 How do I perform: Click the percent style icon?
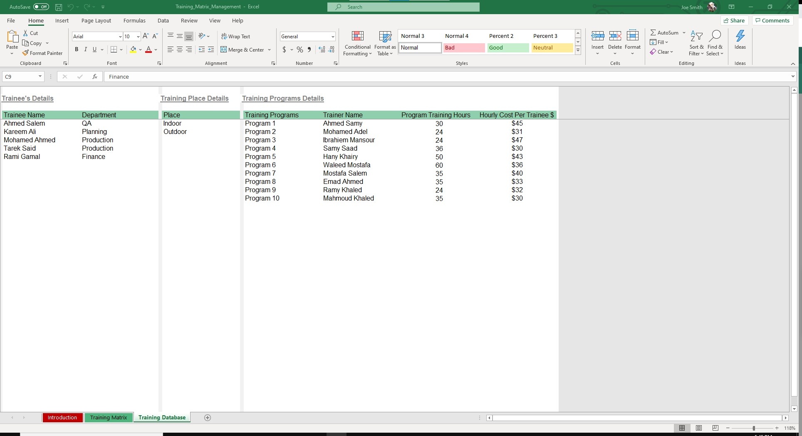(300, 50)
